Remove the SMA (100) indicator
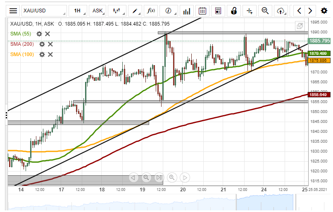The width and height of the screenshot is (333, 212). (50, 54)
